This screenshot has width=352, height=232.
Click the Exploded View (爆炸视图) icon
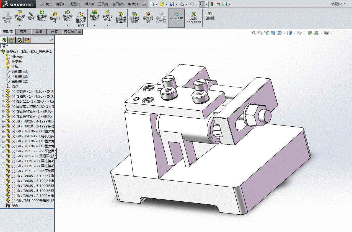pos(148,17)
